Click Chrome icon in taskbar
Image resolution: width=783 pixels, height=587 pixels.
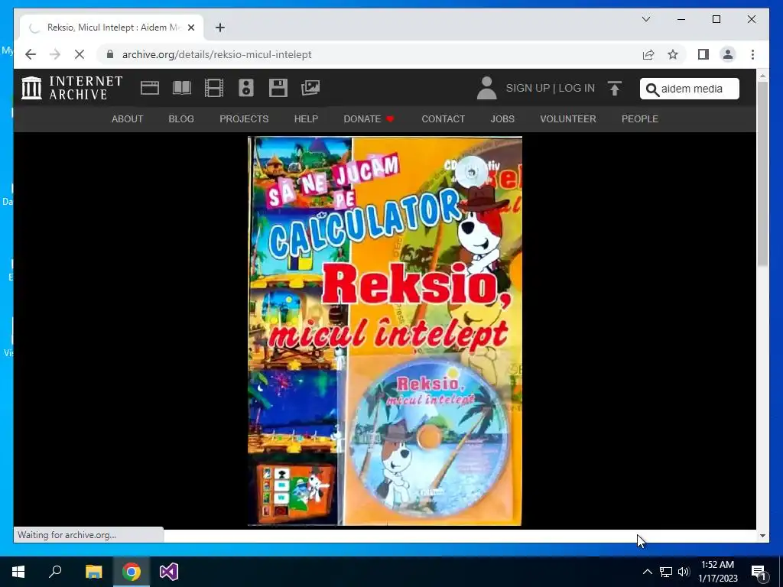pos(132,572)
